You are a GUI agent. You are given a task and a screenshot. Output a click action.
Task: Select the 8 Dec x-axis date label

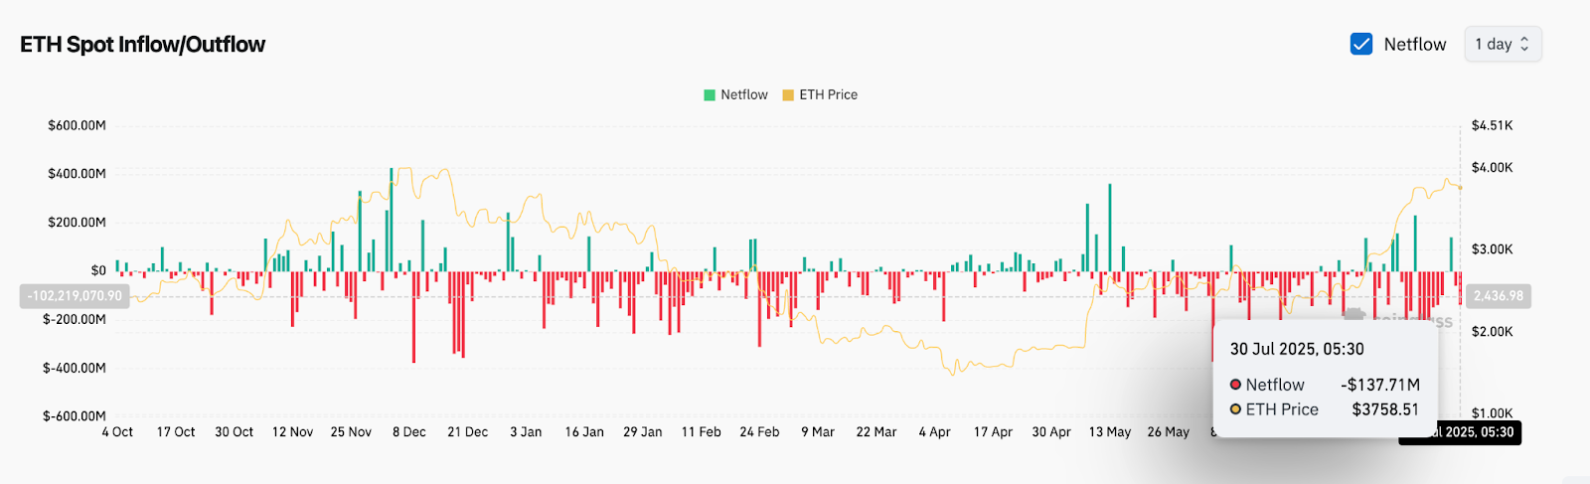(x=408, y=432)
